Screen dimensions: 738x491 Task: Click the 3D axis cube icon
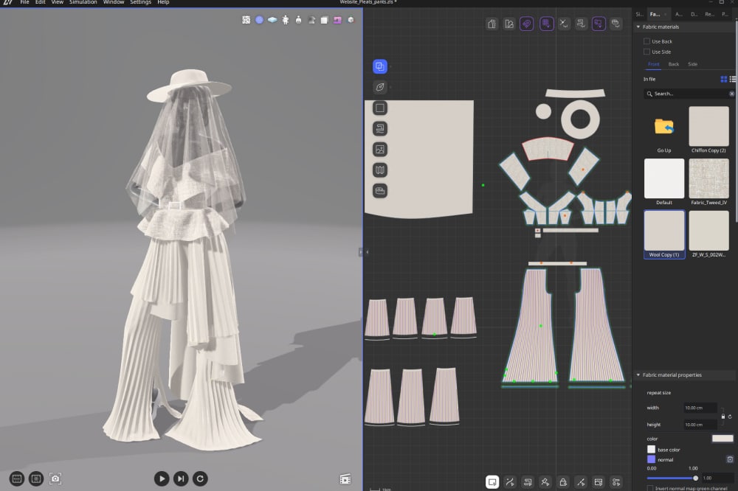pyautogui.click(x=351, y=20)
